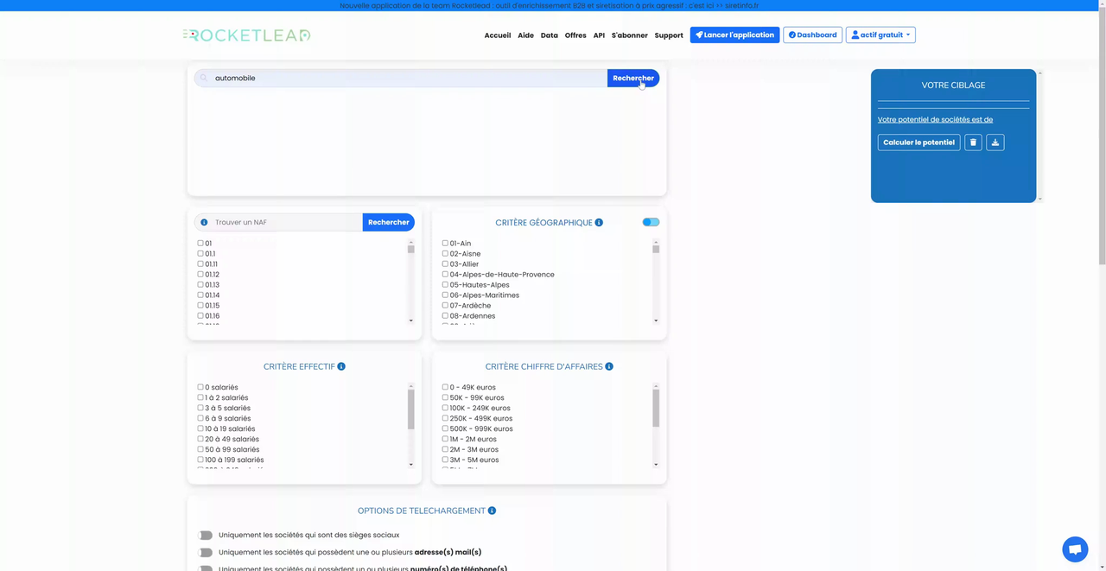The height and width of the screenshot is (571, 1106).
Task: Click Rechercher next to Trouver un NAF
Action: [388, 222]
